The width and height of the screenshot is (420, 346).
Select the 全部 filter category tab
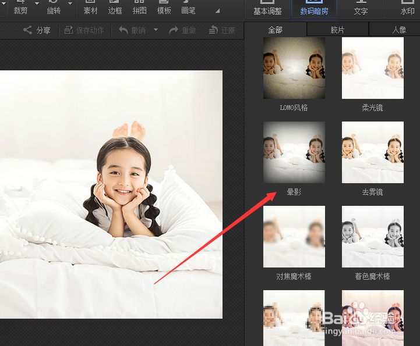point(276,30)
